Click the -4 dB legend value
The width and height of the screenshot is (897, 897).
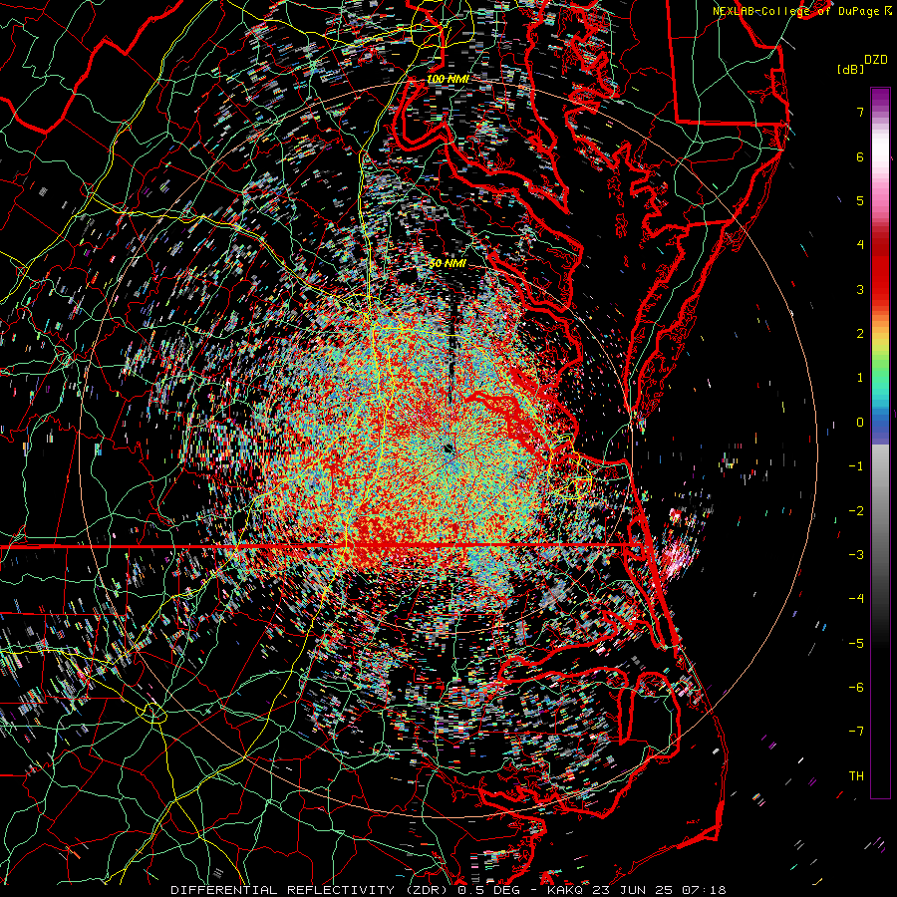[856, 599]
